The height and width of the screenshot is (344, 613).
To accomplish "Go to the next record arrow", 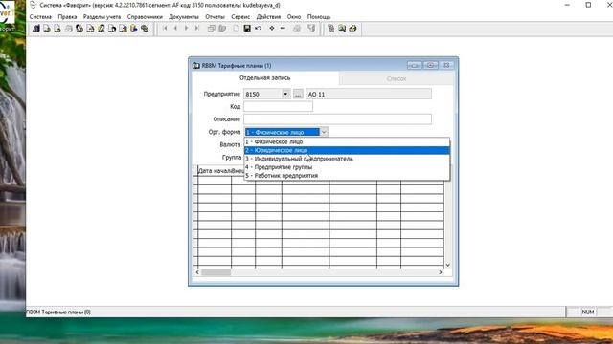I will click(186, 28).
